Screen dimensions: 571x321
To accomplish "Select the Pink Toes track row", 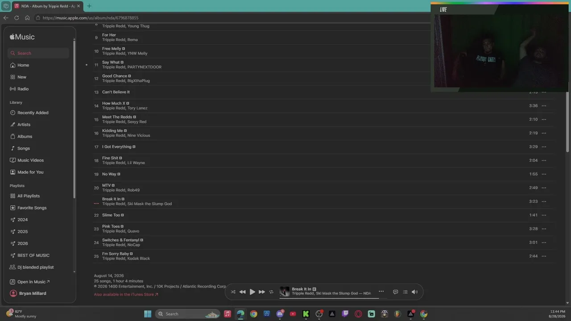I will coord(323,229).
